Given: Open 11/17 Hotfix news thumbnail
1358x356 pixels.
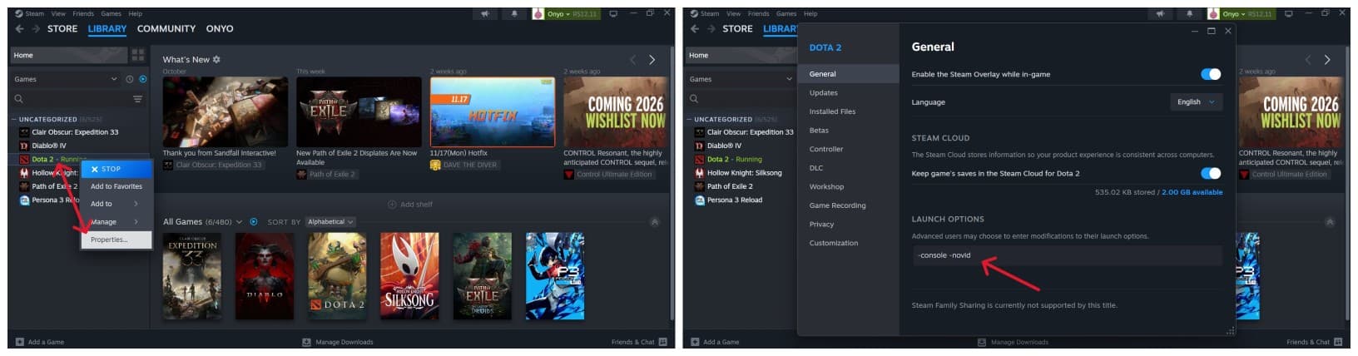Looking at the screenshot, I should (x=493, y=112).
